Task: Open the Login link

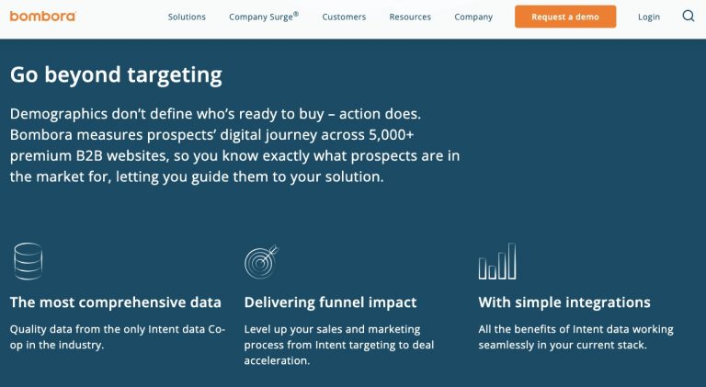Action: [649, 17]
